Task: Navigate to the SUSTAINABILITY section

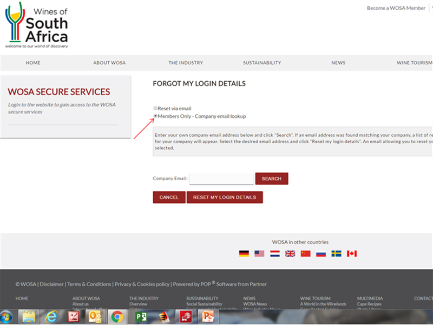Action: coord(262,63)
